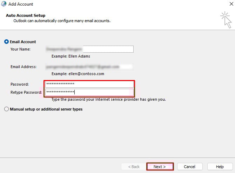
Task: Click the disabled < Back button
Action: click(x=134, y=167)
